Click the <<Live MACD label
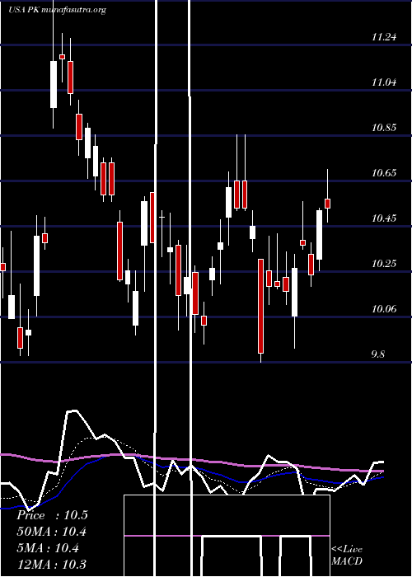This screenshot has height=577, width=412. tap(347, 556)
